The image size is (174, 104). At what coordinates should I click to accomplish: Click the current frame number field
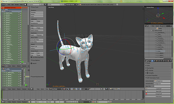coord(59,102)
